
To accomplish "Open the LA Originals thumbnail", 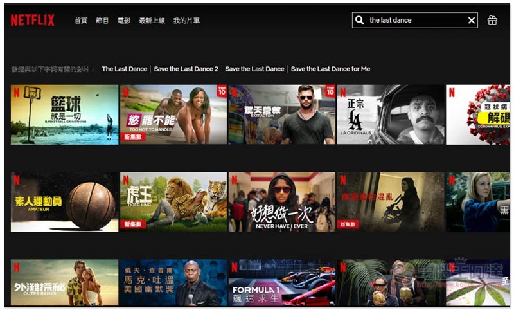I will pos(391,114).
